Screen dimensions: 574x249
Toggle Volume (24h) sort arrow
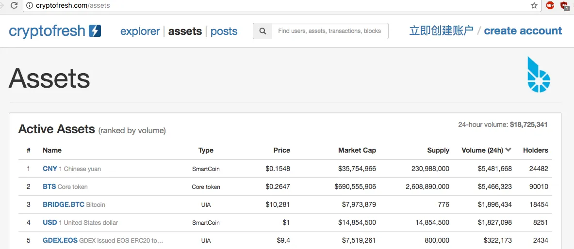point(508,150)
